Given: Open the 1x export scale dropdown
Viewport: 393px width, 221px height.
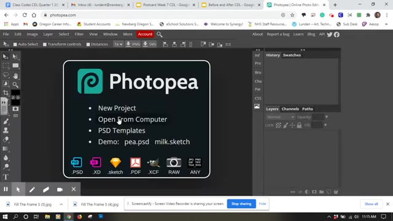Looking at the screenshot, I should [x=118, y=44].
